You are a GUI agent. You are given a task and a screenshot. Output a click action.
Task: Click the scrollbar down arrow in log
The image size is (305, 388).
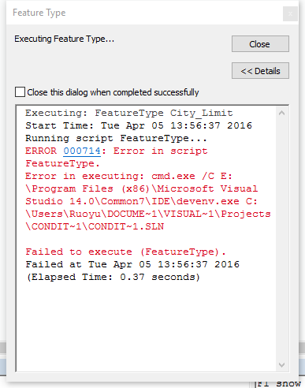[x=282, y=365]
